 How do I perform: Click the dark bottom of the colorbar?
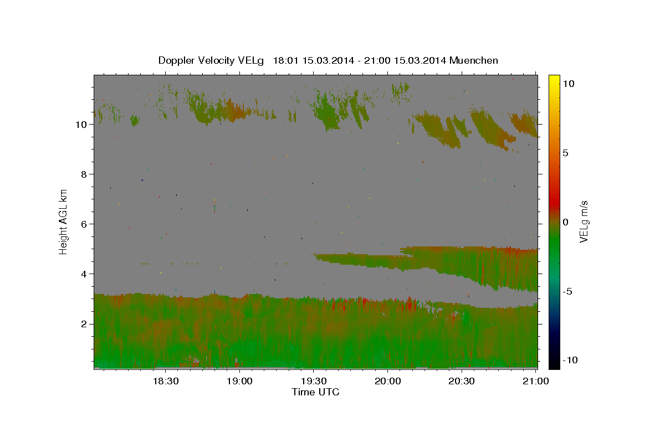pos(554,357)
